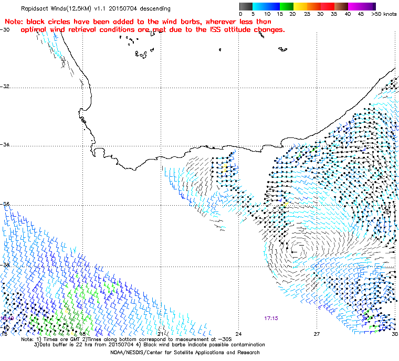Click the 27 longitude axis label
Image resolution: width=399 pixels, height=361 pixels.
(x=317, y=334)
